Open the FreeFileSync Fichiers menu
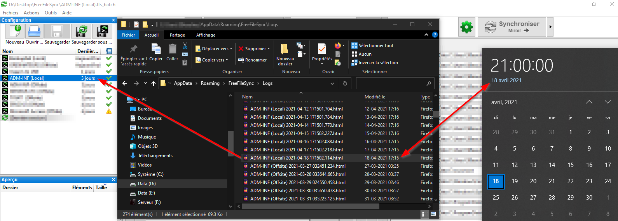The image size is (618, 221). coord(10,13)
